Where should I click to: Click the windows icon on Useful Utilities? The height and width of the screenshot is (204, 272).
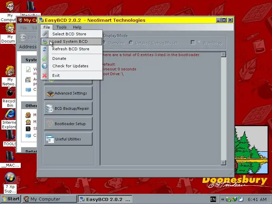50,139
